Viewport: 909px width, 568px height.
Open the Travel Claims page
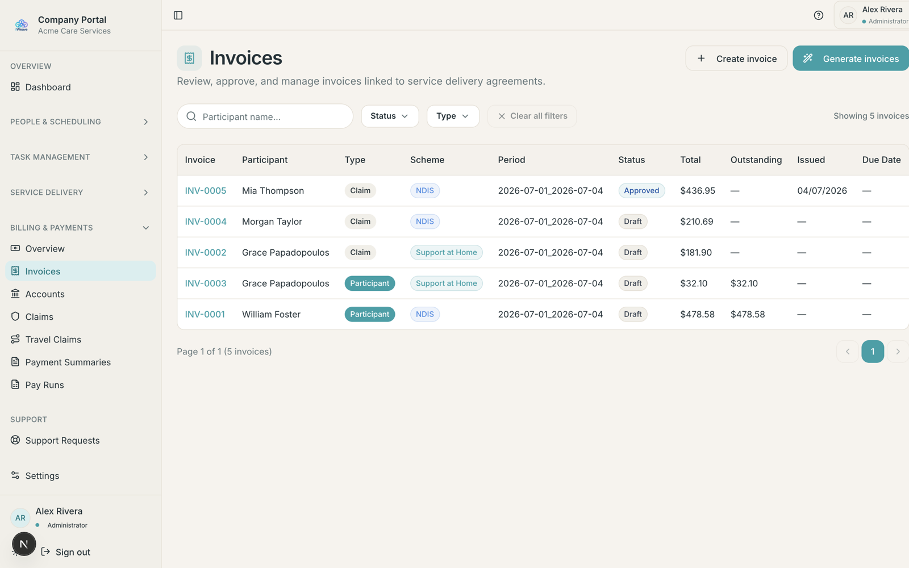pos(80,339)
